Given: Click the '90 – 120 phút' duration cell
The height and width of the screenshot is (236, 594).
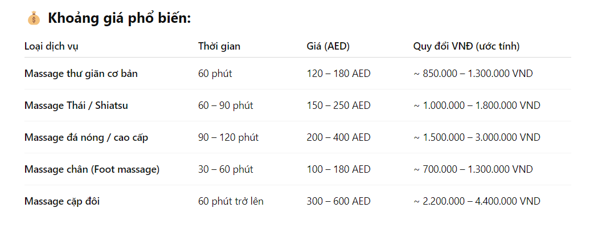Looking at the screenshot, I should [x=228, y=137].
